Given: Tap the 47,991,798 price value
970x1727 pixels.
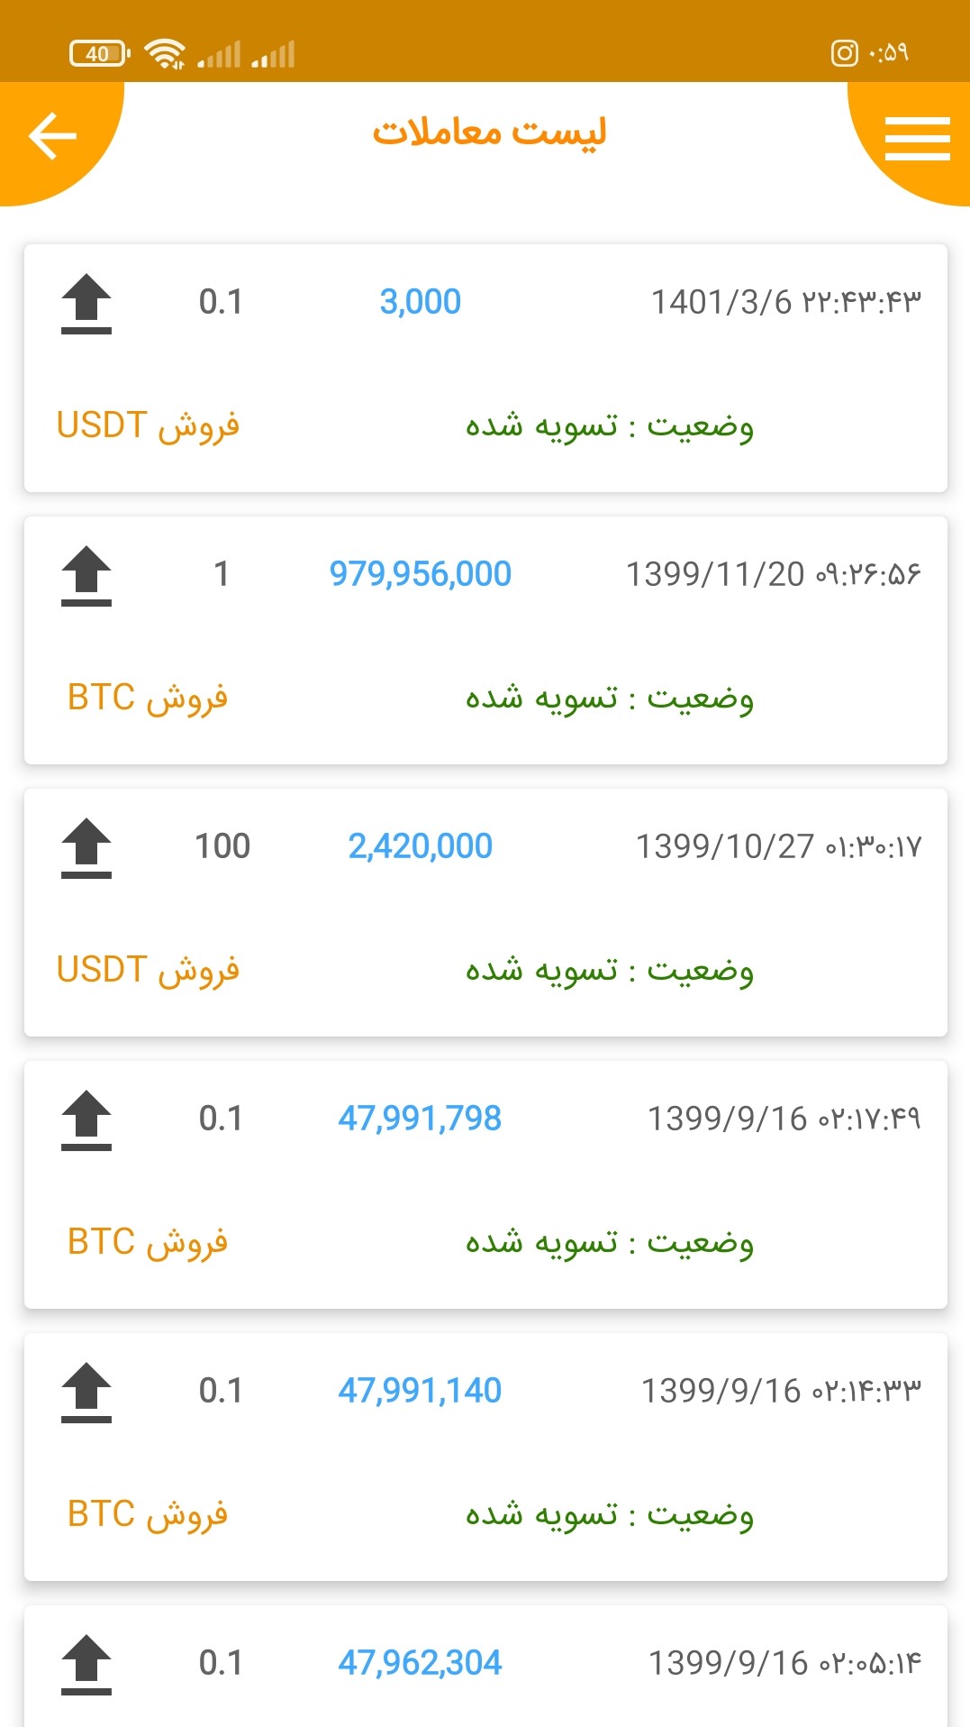Looking at the screenshot, I should coord(420,1119).
